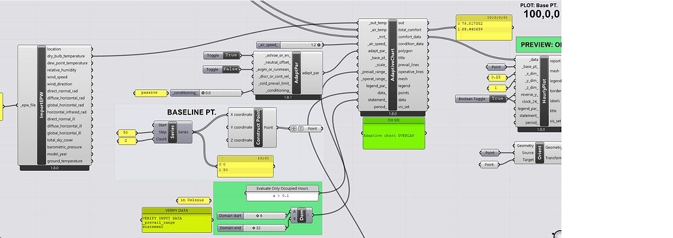The image size is (673, 238).
Task: Click _mrt_ input on AdaptiveChart
Action: (382, 37)
